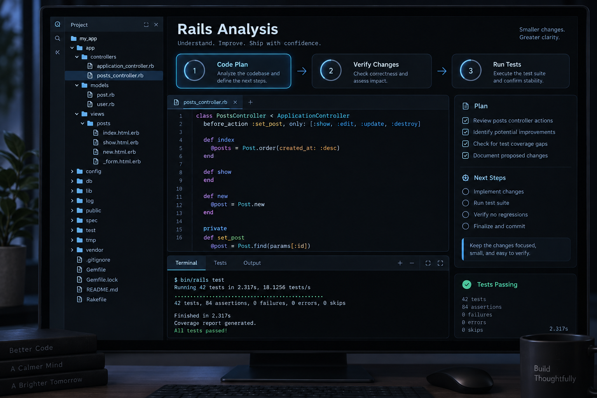Select Finalize and commit radio option

pos(466,226)
